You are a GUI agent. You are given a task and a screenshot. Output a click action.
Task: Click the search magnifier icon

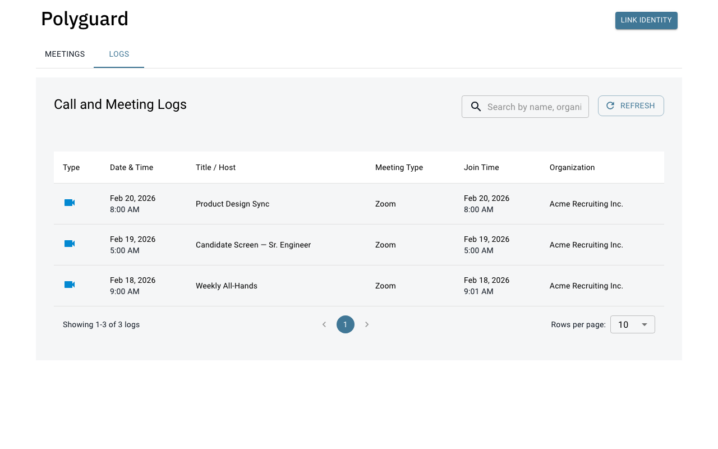tap(476, 106)
